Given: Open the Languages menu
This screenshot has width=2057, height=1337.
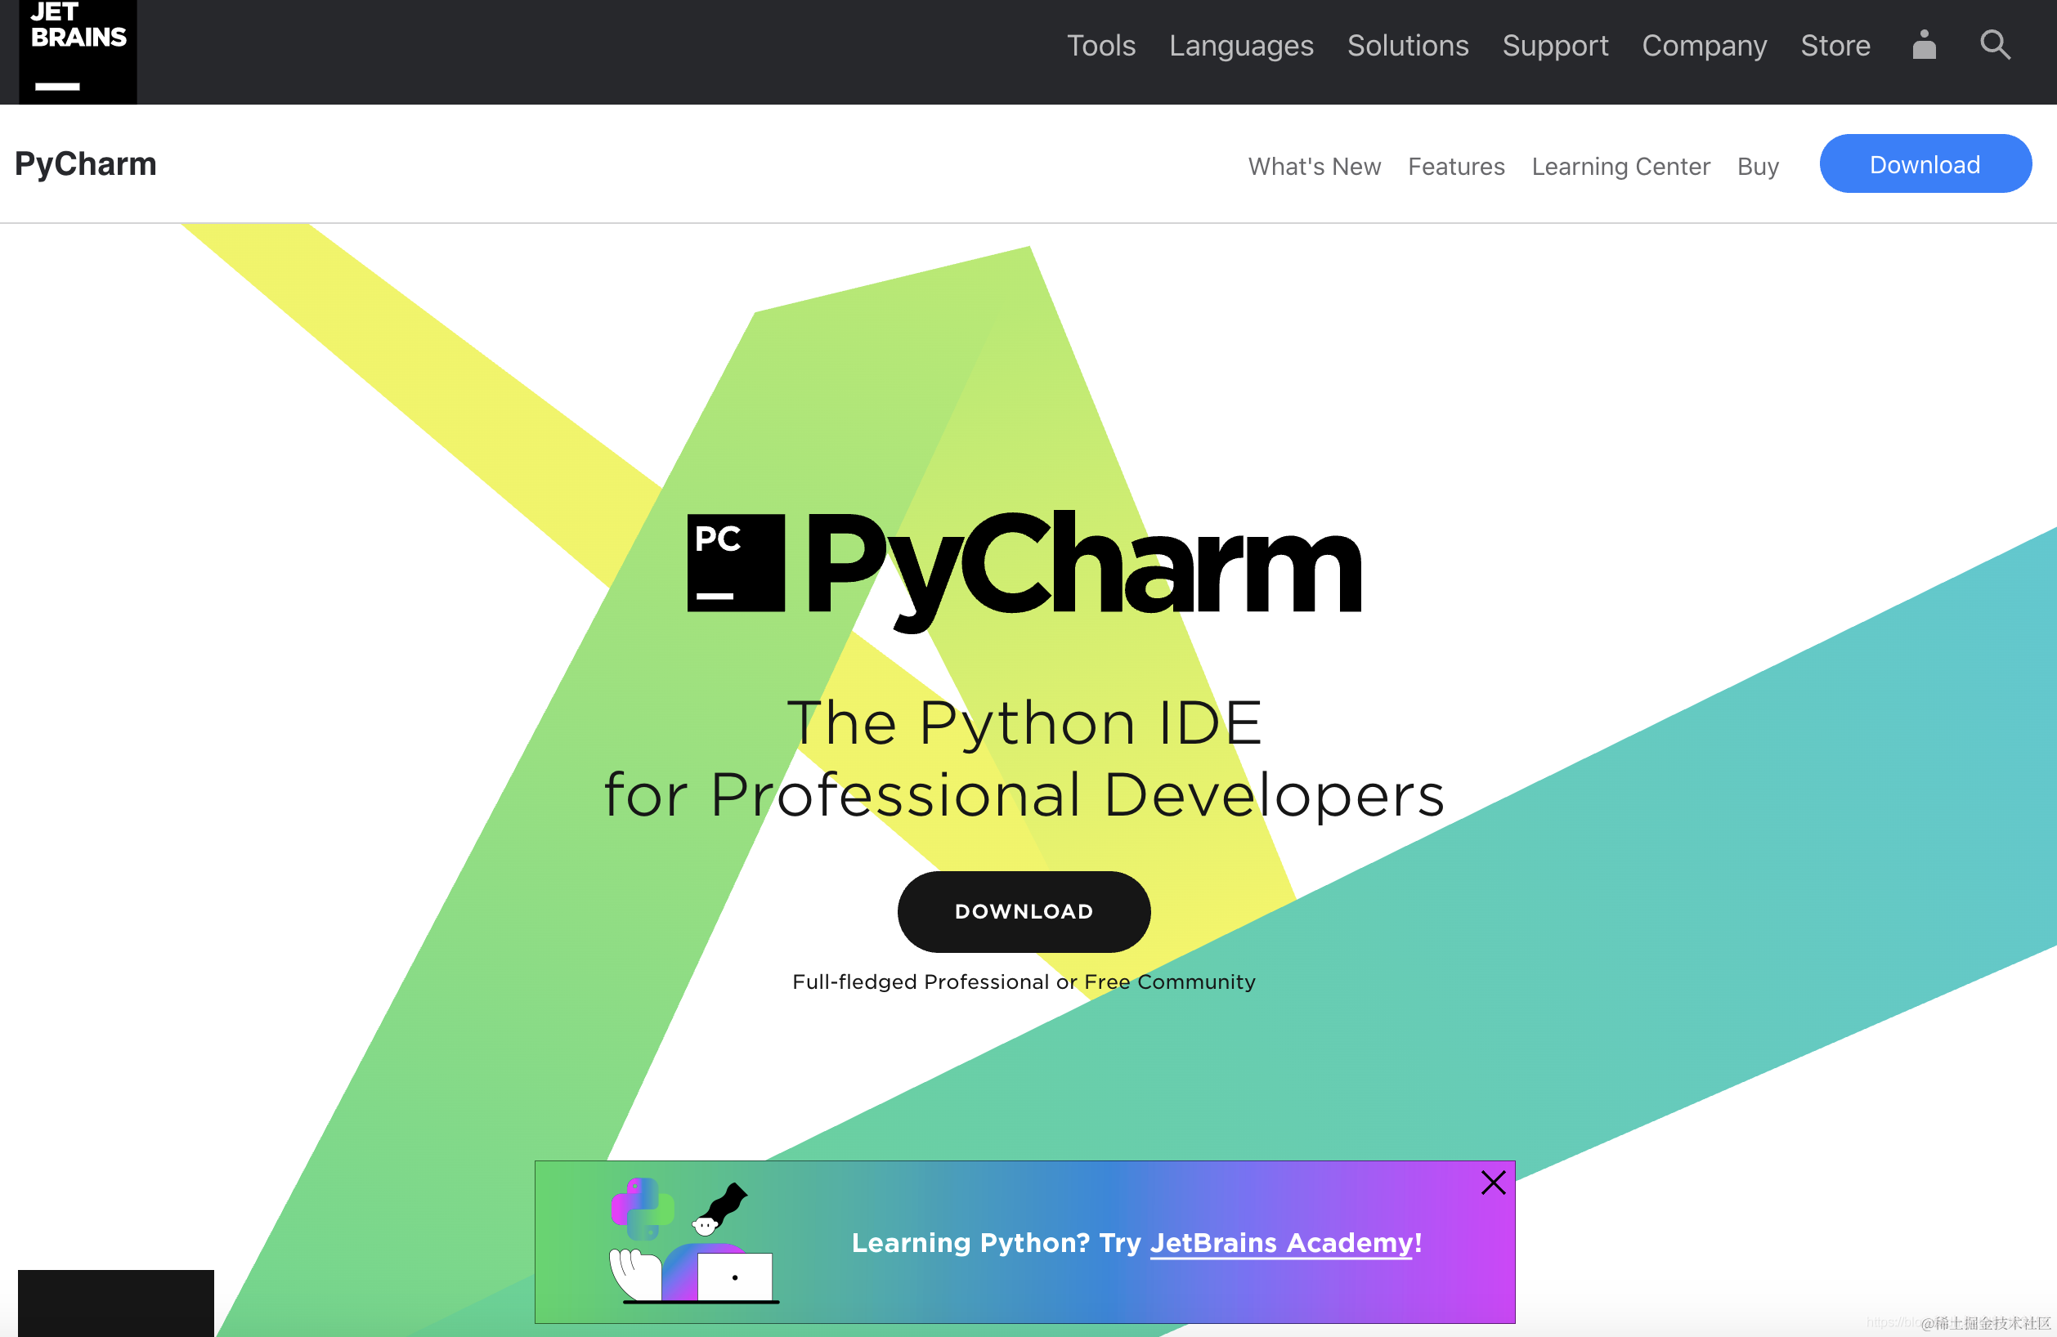Looking at the screenshot, I should 1240,45.
